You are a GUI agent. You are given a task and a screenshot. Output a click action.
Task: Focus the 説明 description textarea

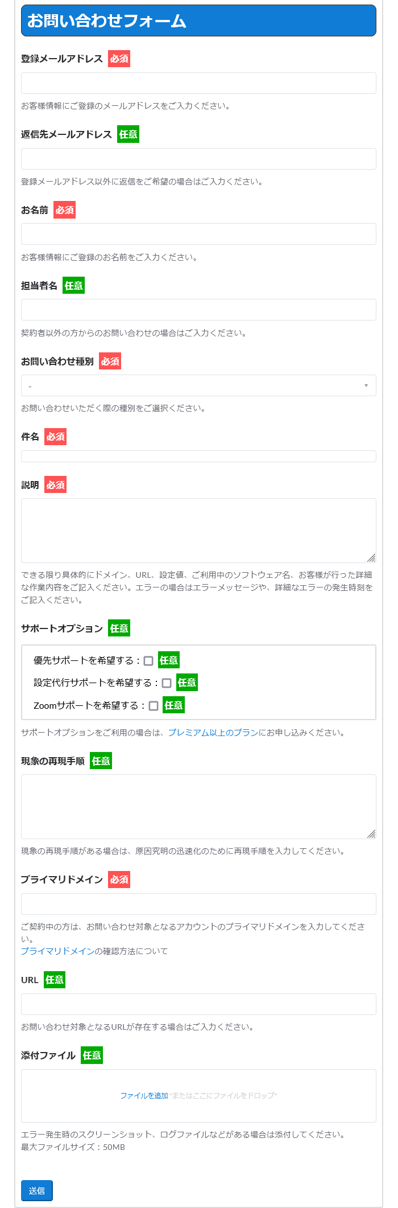[x=198, y=529]
